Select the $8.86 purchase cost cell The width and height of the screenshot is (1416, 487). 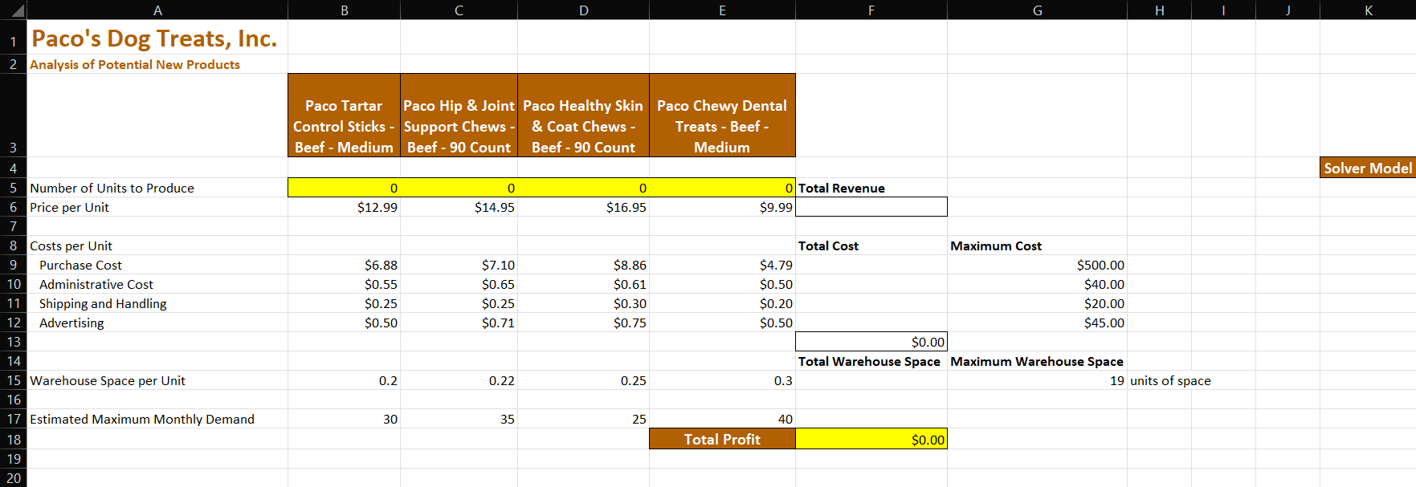583,265
